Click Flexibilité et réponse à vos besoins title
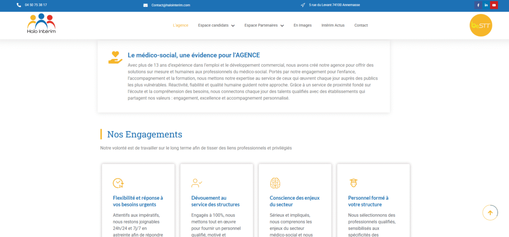The height and width of the screenshot is (237, 509). tap(138, 201)
